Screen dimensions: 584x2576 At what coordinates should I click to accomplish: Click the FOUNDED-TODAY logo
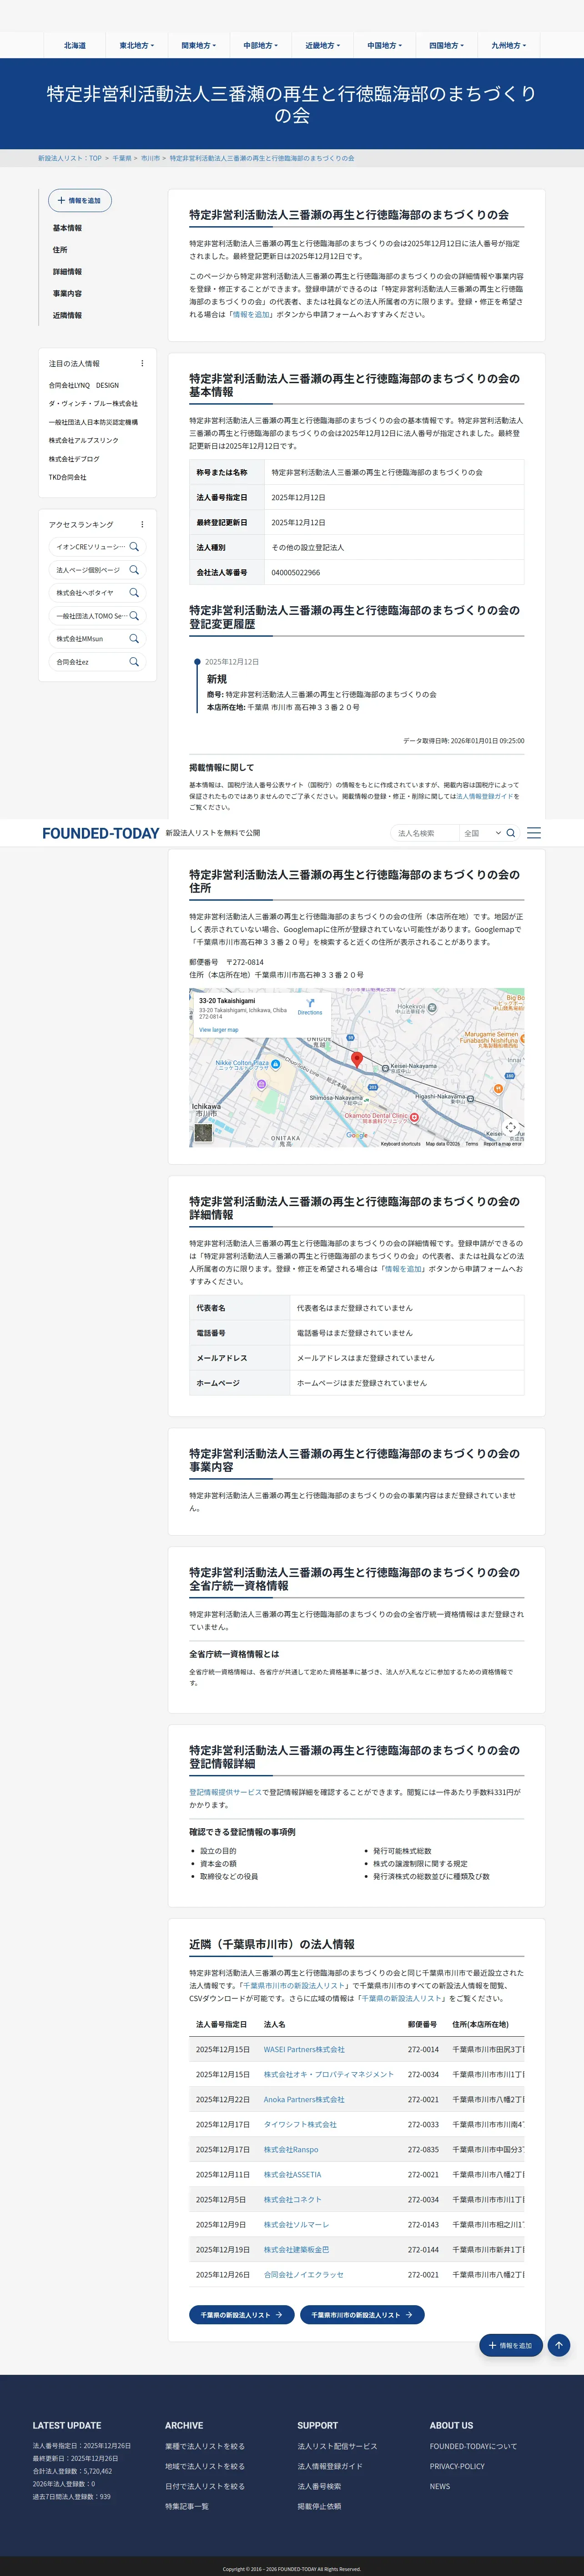point(101,833)
